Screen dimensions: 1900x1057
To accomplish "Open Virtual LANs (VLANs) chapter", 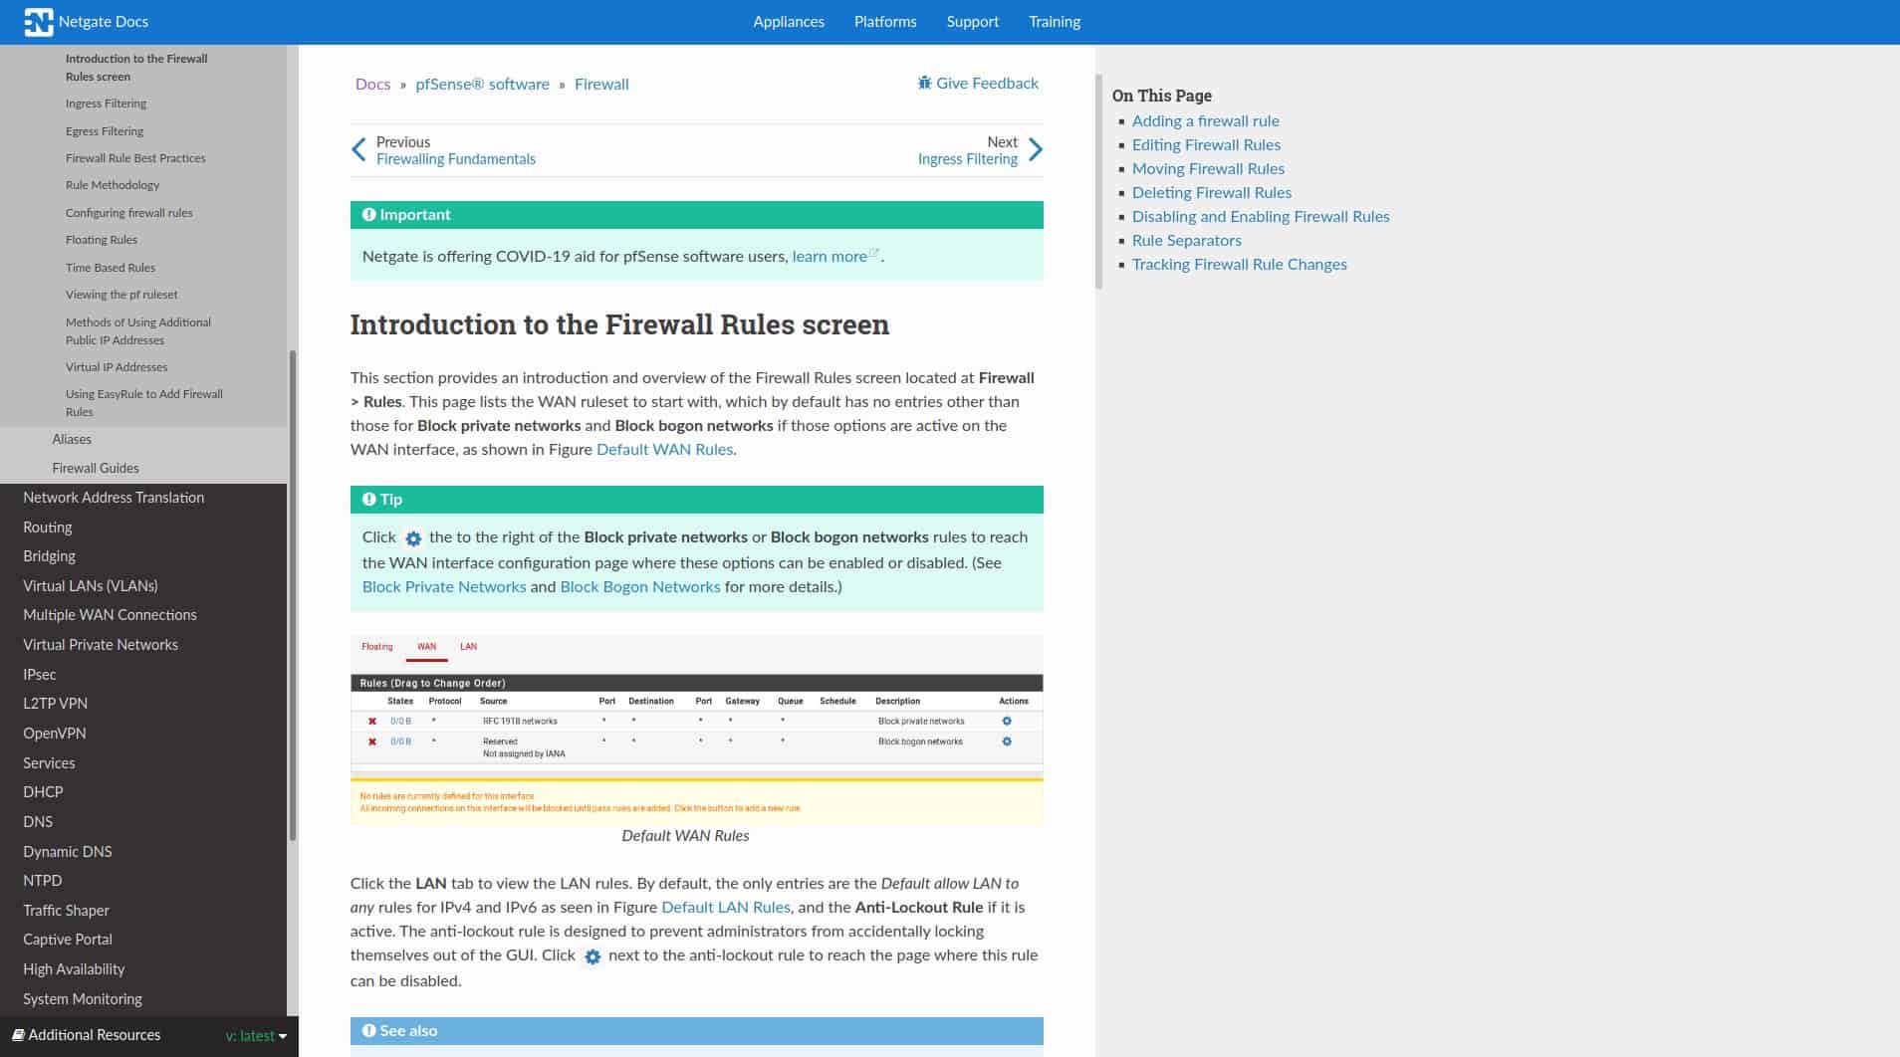I will point(91,586).
